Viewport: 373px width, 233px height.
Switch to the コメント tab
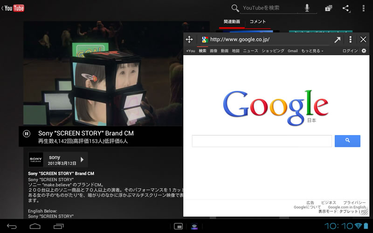tap(257, 21)
